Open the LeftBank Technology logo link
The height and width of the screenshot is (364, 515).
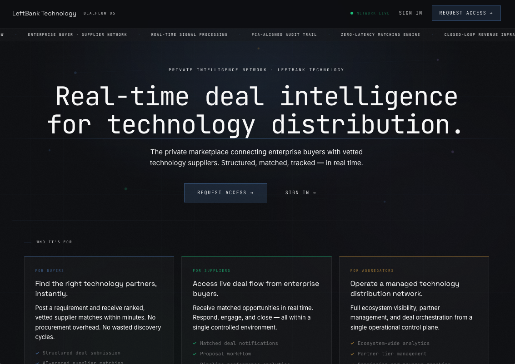45,13
